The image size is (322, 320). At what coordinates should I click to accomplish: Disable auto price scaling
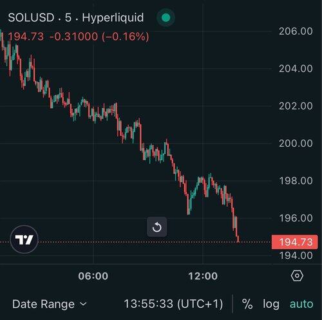point(301,304)
